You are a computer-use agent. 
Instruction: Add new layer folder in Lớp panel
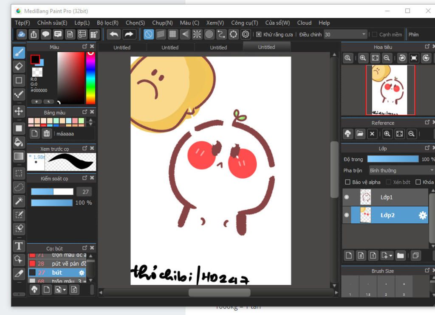(400, 256)
